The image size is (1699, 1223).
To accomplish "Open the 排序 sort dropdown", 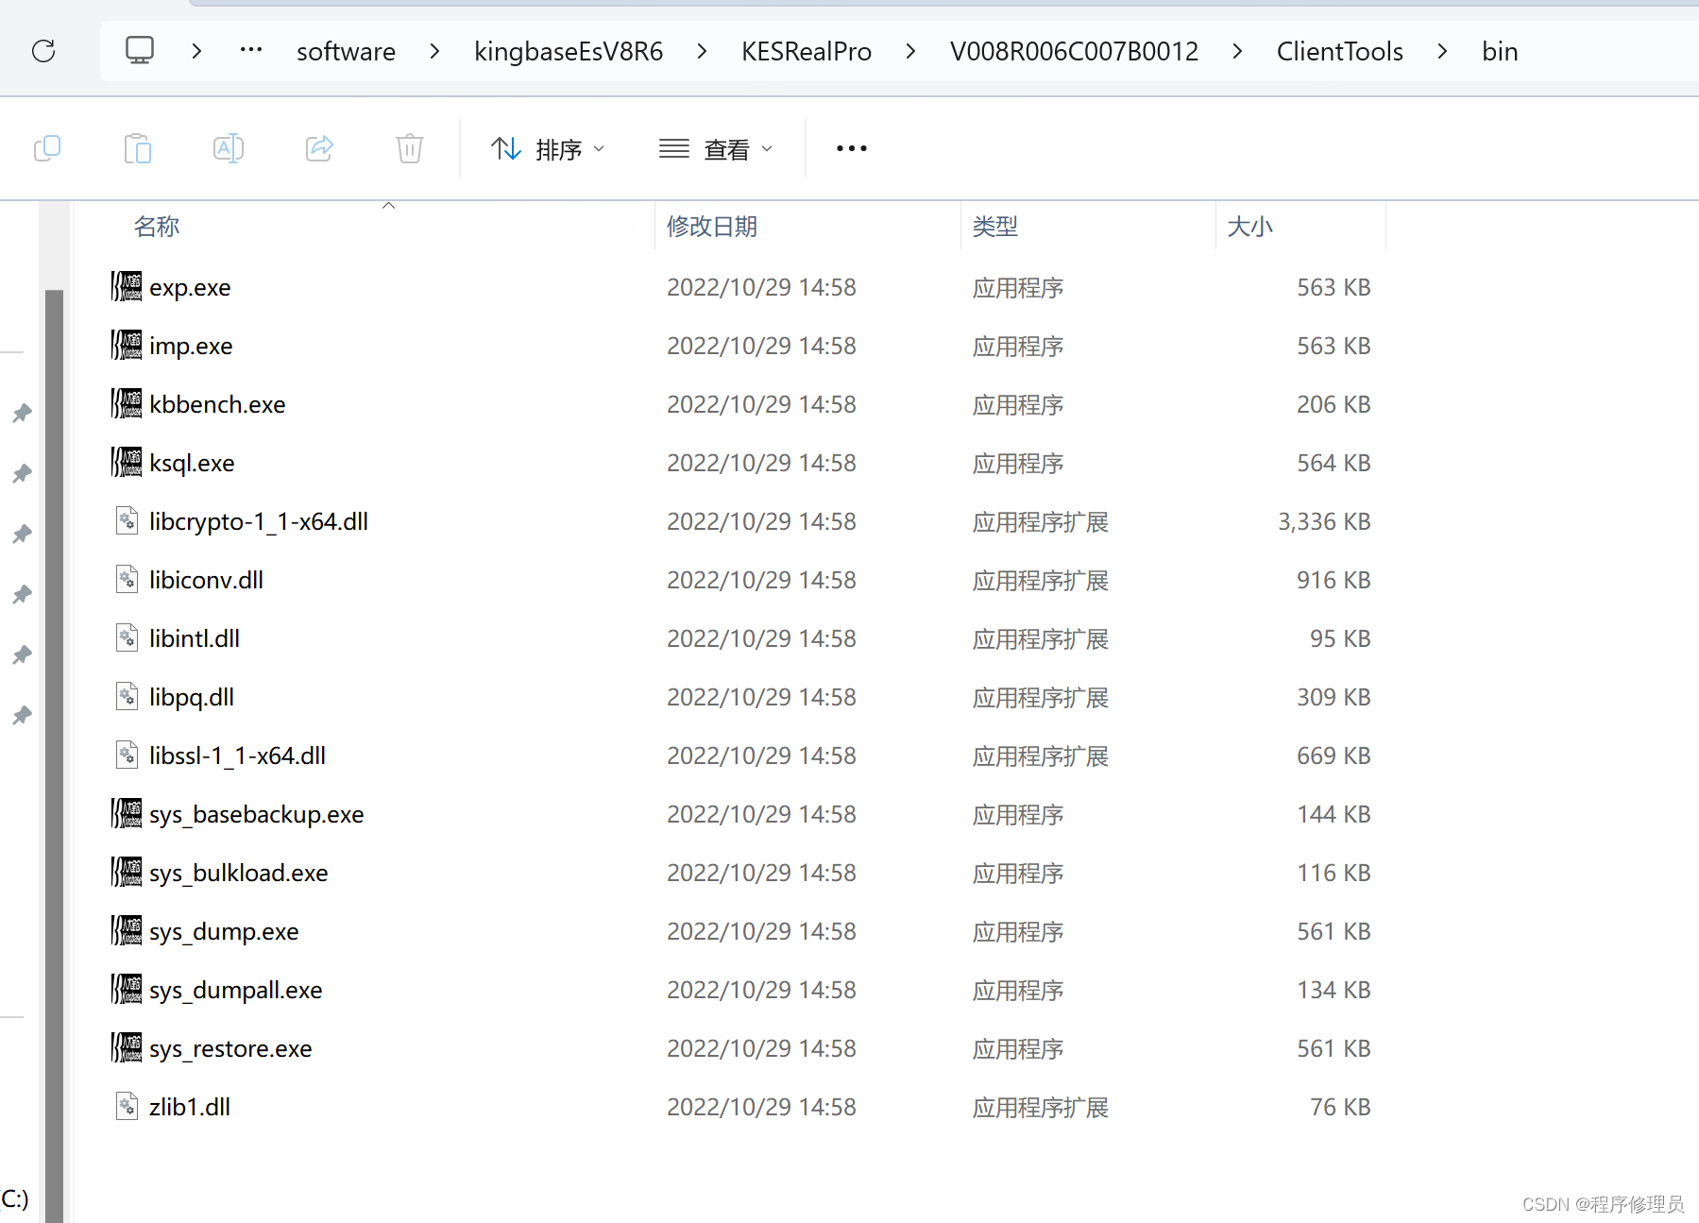I will [x=548, y=148].
